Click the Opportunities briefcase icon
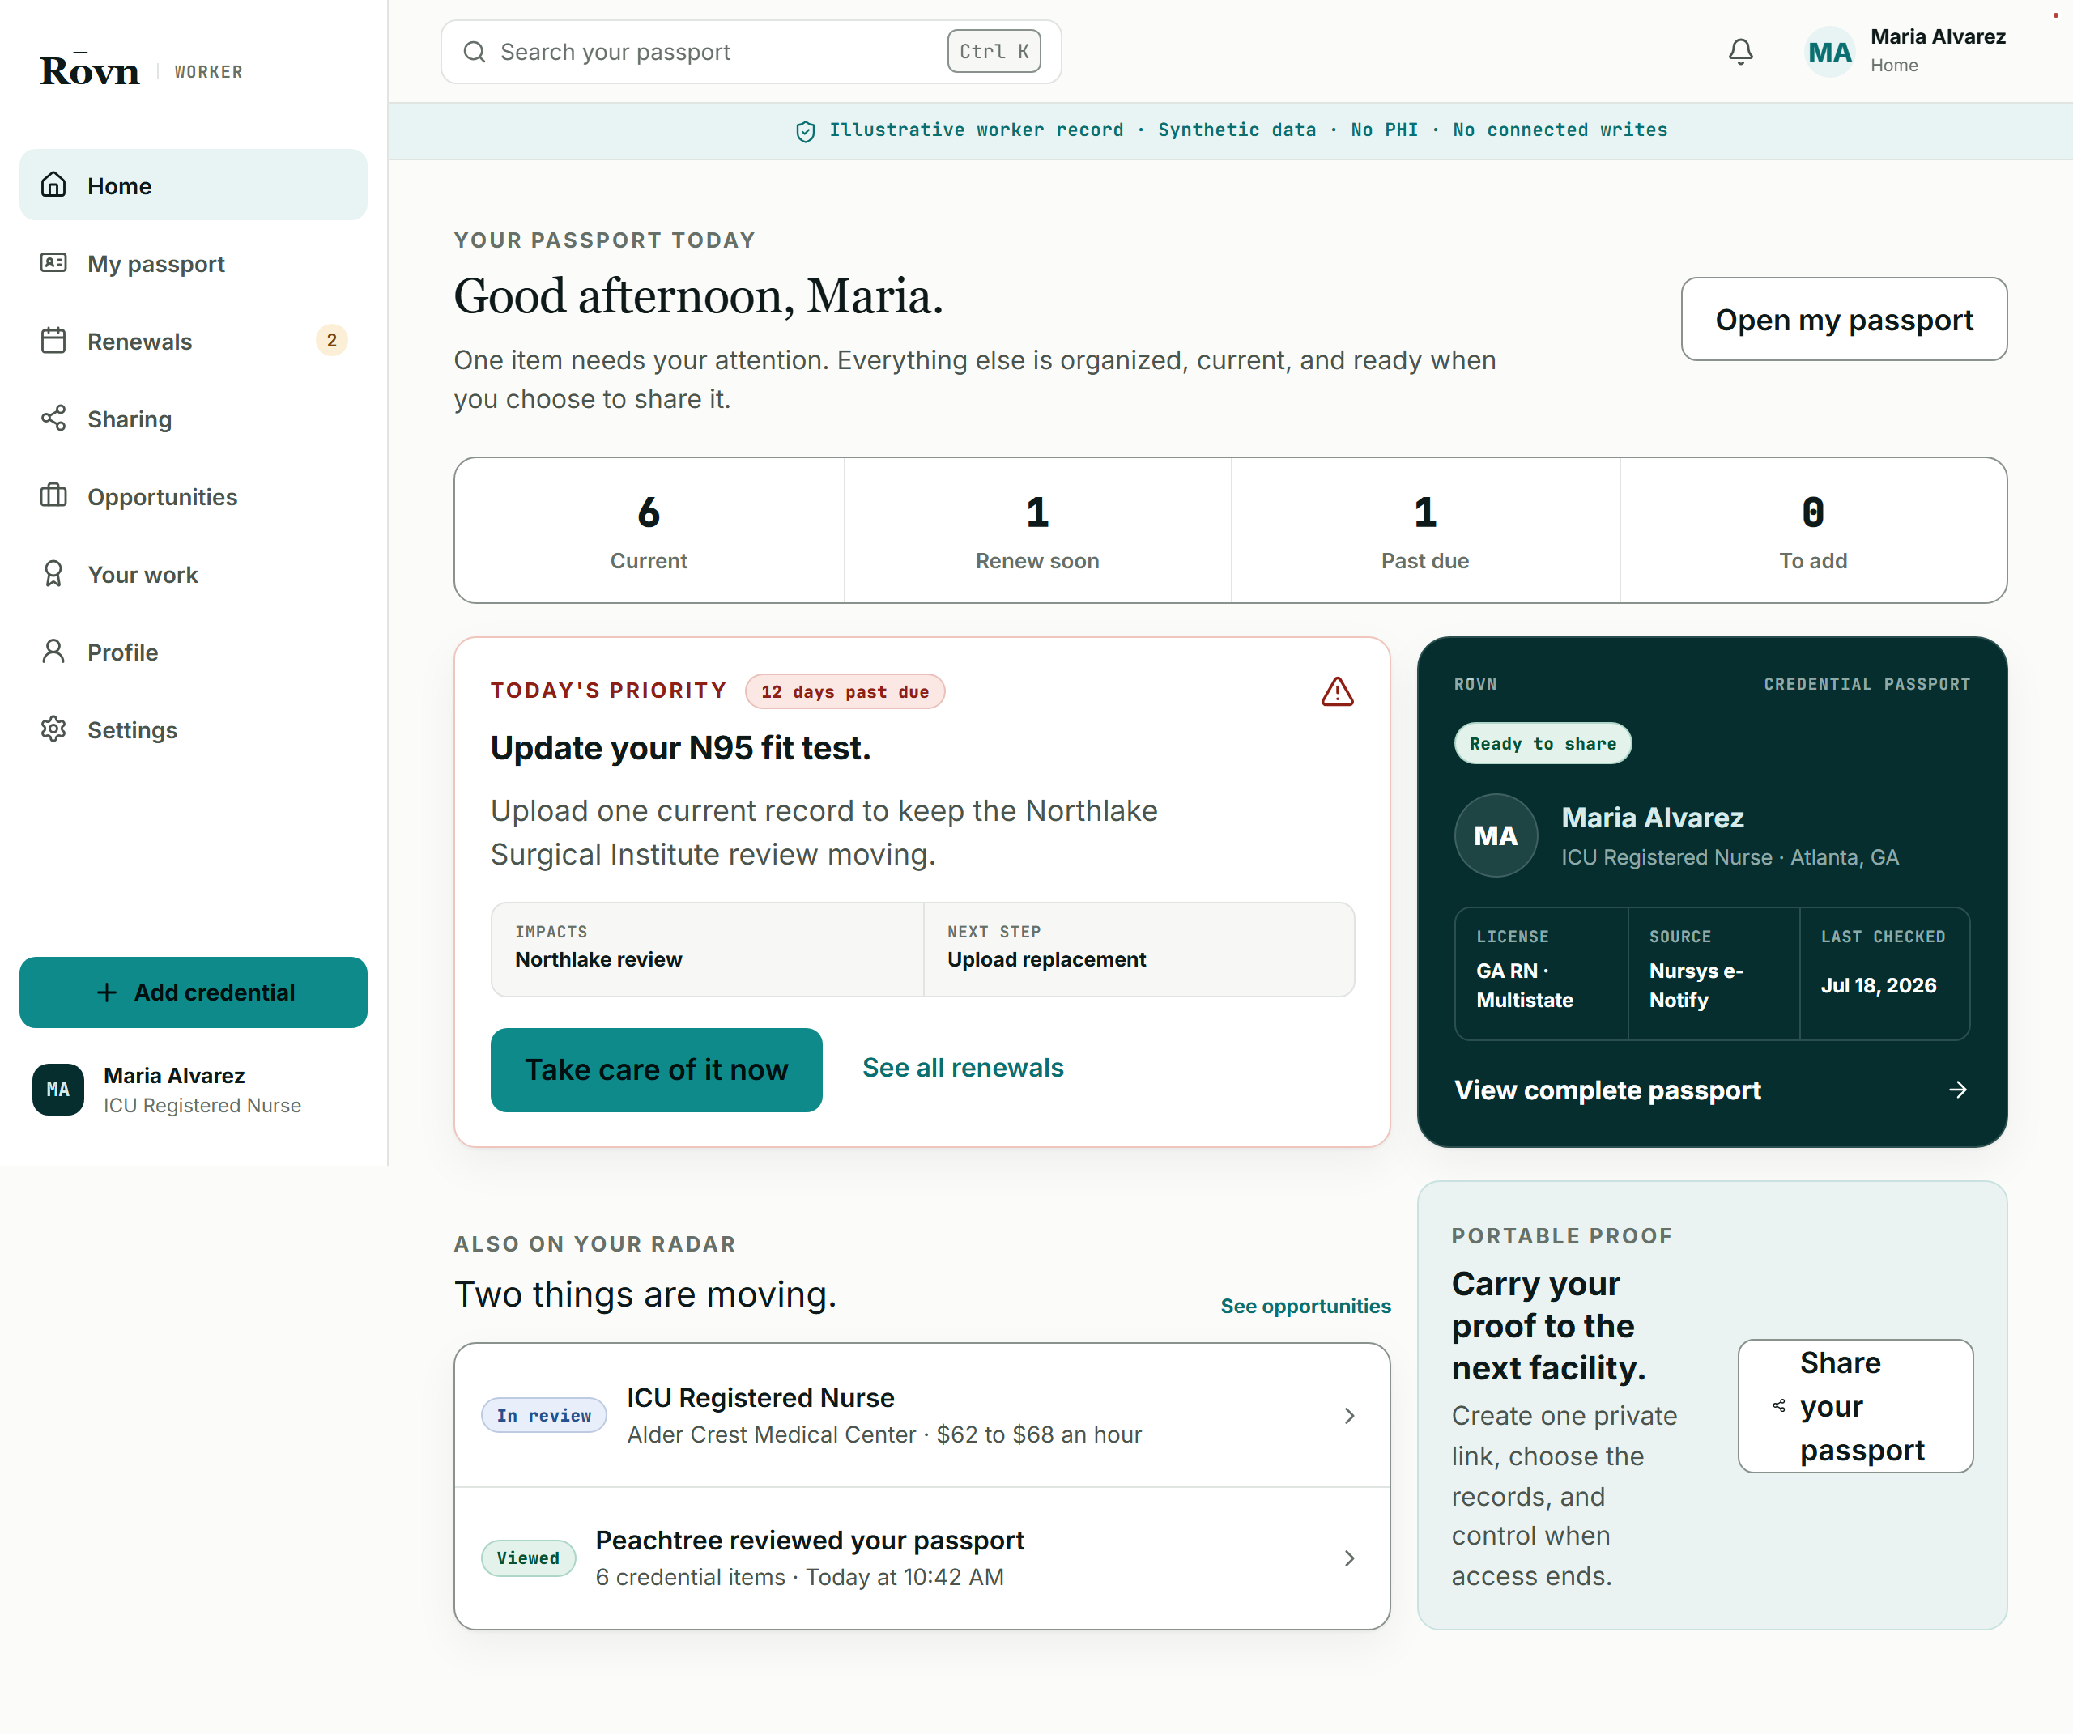Image resolution: width=2073 pixels, height=1734 pixels. pos(53,496)
